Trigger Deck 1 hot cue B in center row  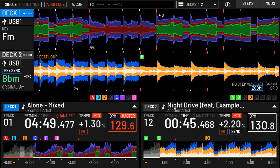click(x=98, y=97)
